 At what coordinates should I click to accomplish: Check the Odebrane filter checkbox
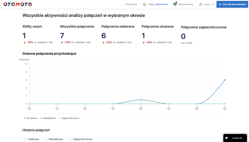point(25,139)
